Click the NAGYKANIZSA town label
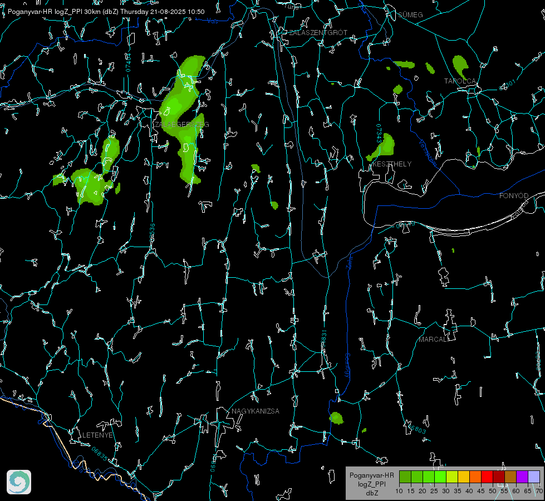This screenshot has width=545, height=501. coord(256,411)
